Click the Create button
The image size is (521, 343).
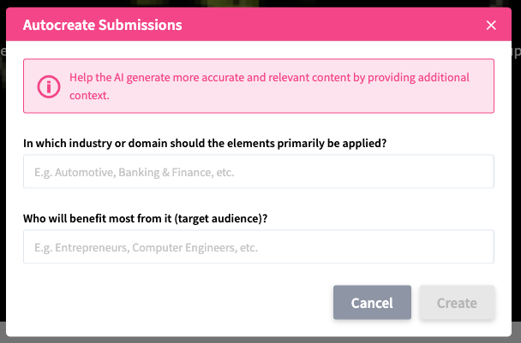pyautogui.click(x=457, y=303)
